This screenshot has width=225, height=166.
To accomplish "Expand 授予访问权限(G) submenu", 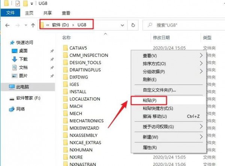I will [x=169, y=127].
